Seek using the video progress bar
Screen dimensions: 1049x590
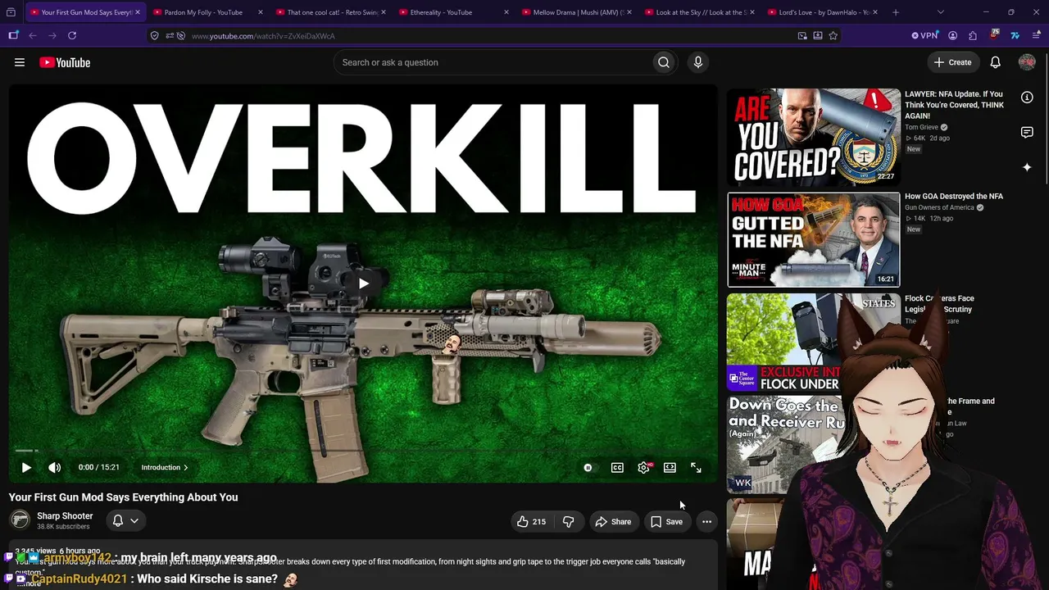[x=363, y=451]
